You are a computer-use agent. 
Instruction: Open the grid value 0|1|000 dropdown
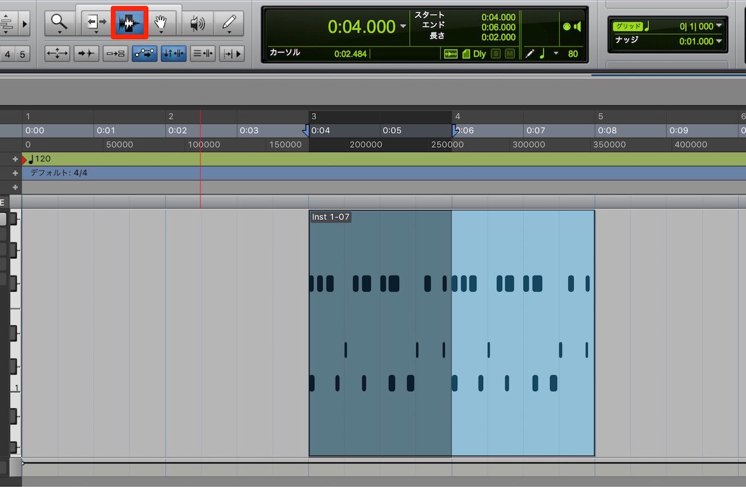click(x=719, y=26)
